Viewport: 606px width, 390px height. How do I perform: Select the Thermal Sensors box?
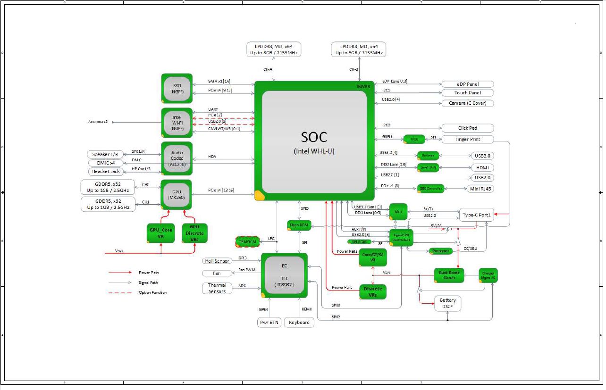(217, 288)
